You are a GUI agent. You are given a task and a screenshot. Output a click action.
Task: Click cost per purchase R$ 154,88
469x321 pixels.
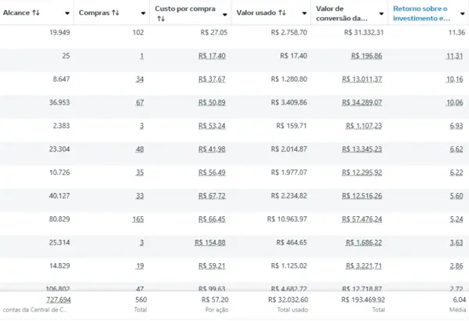pos(210,242)
